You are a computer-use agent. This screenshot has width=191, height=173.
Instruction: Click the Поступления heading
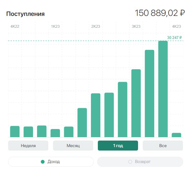click(x=25, y=14)
